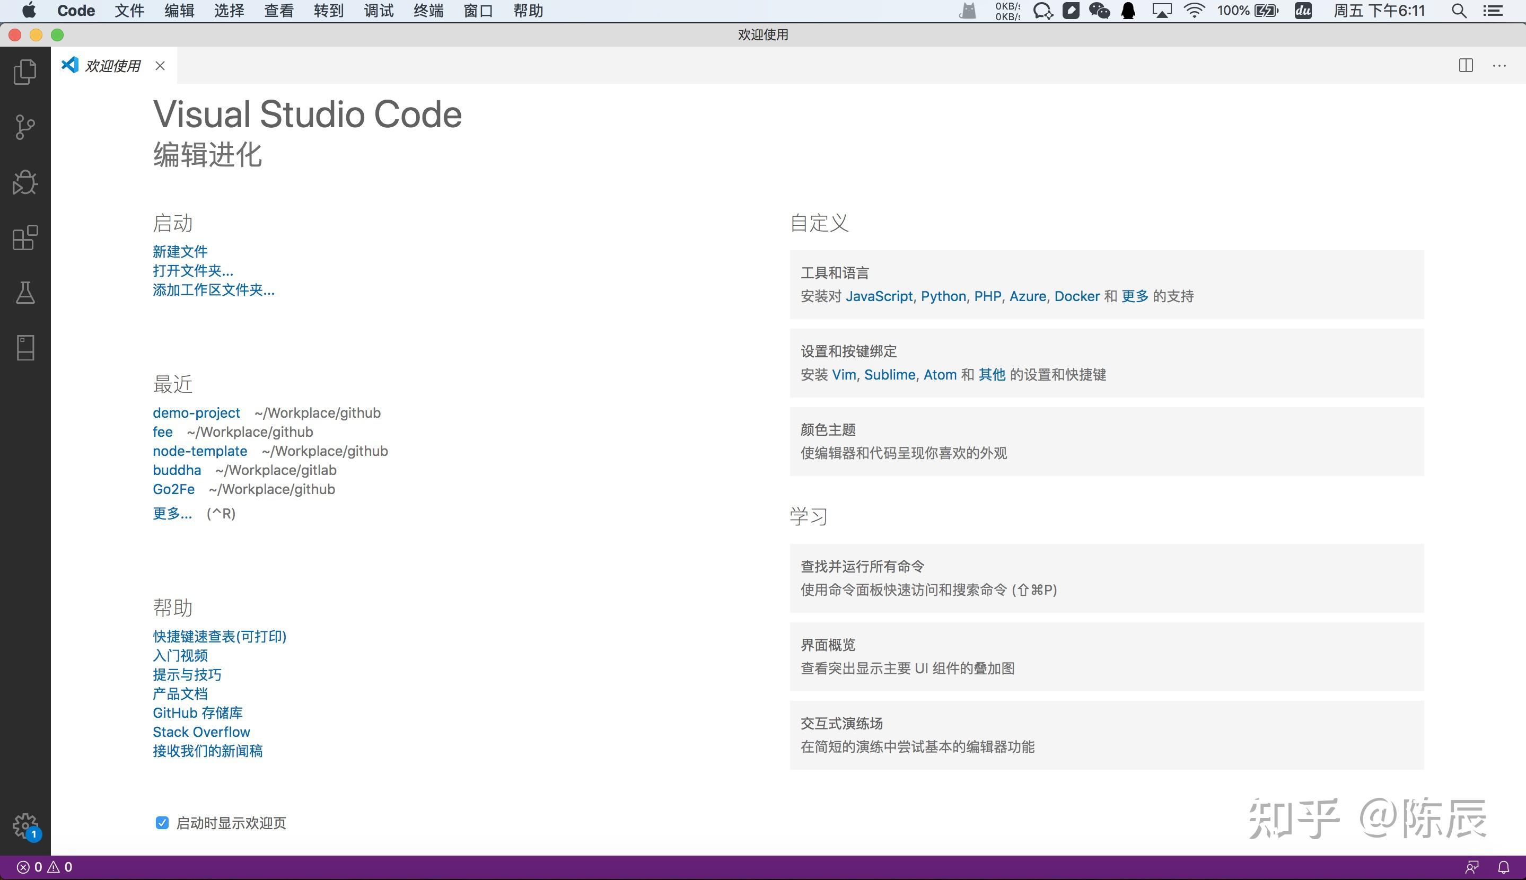This screenshot has height=880, width=1526.
Task: Open the more actions ellipsis menu
Action: 1499,65
